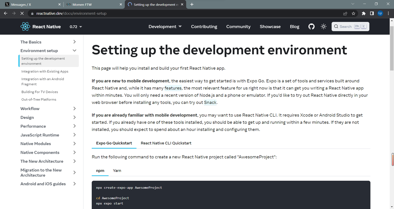This screenshot has width=394, height=209.
Task: Open Building For TV Devices page
Action: (40, 92)
